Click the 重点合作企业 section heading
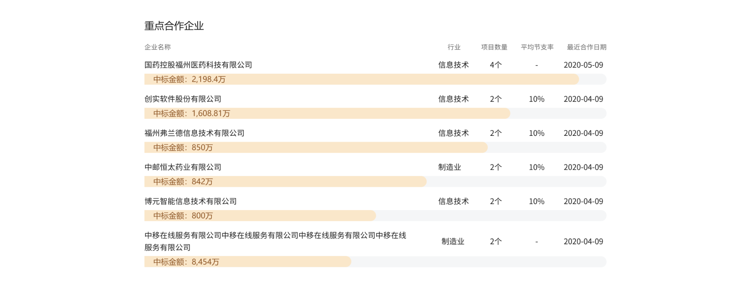751x286 pixels. point(174,26)
